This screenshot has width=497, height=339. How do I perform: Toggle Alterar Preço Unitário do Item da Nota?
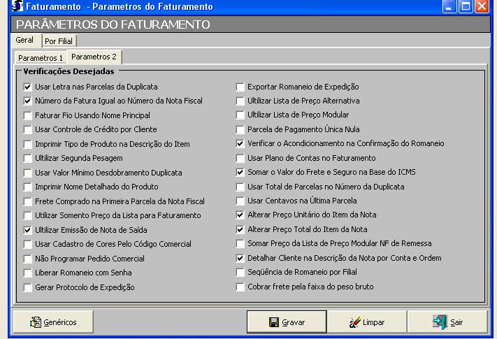pos(240,215)
